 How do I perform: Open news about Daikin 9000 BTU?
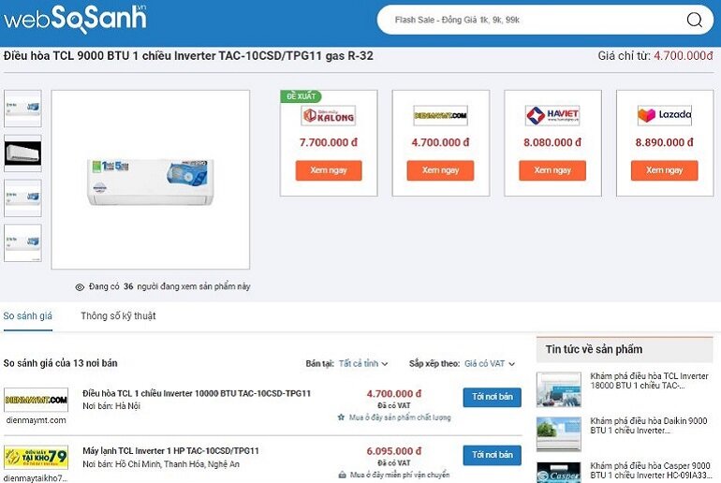click(x=648, y=426)
